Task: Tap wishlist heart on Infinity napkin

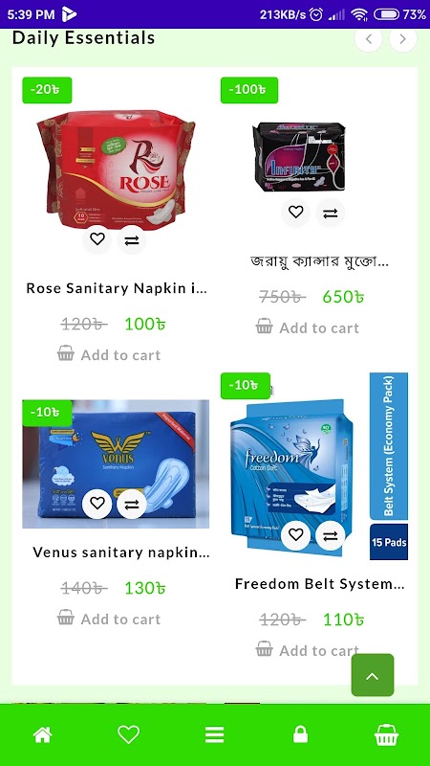Action: point(295,213)
